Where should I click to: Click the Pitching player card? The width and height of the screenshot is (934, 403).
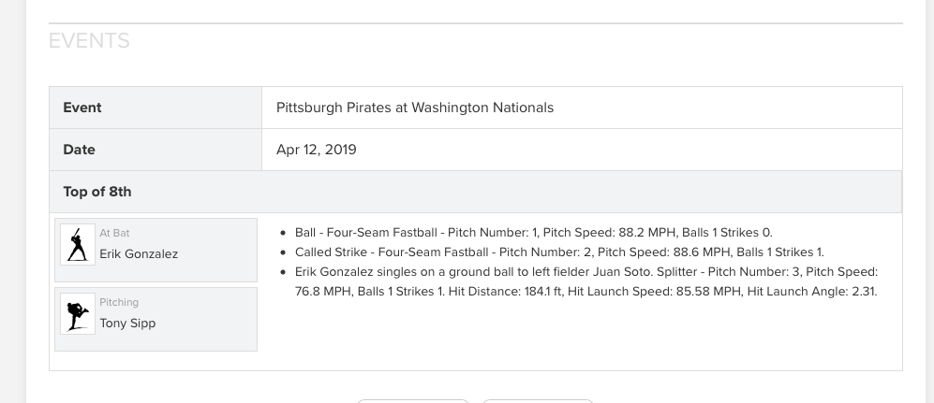click(x=156, y=319)
